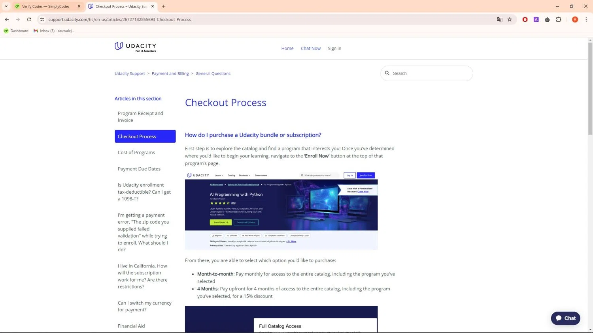Open tab search dropdown arrow
Viewport: 593px width, 333px height.
6,6
